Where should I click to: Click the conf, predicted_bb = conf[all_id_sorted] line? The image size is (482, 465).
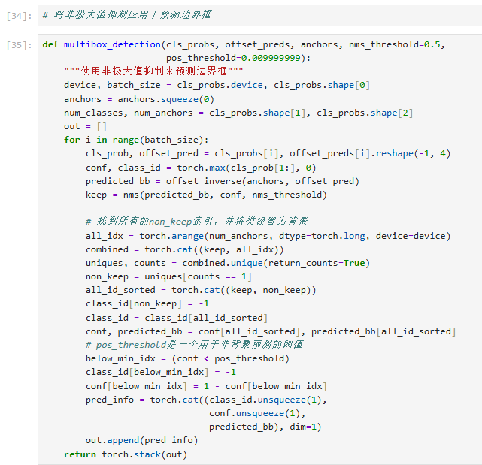271,331
